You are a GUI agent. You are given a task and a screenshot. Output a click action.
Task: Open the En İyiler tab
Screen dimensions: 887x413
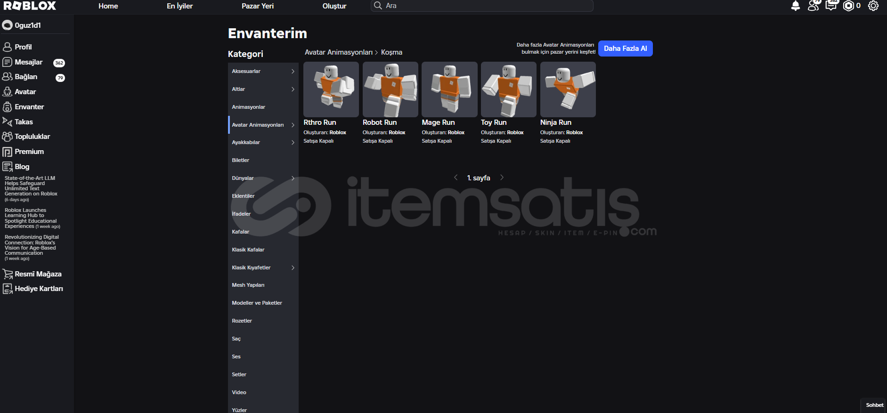(179, 6)
